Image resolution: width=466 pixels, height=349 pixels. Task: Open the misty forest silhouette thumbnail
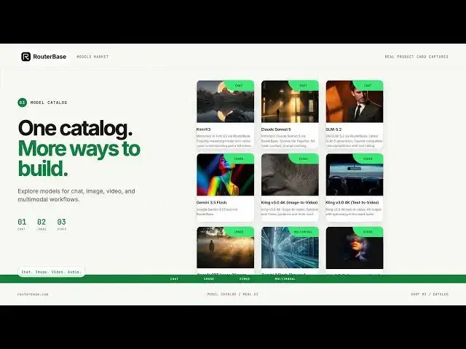click(x=225, y=247)
